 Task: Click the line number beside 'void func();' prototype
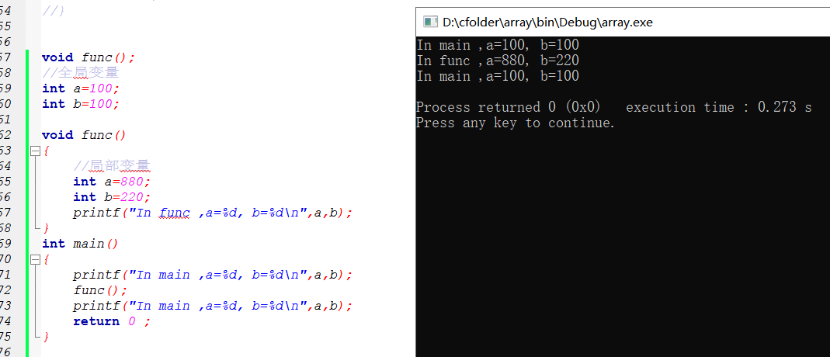tap(5, 57)
